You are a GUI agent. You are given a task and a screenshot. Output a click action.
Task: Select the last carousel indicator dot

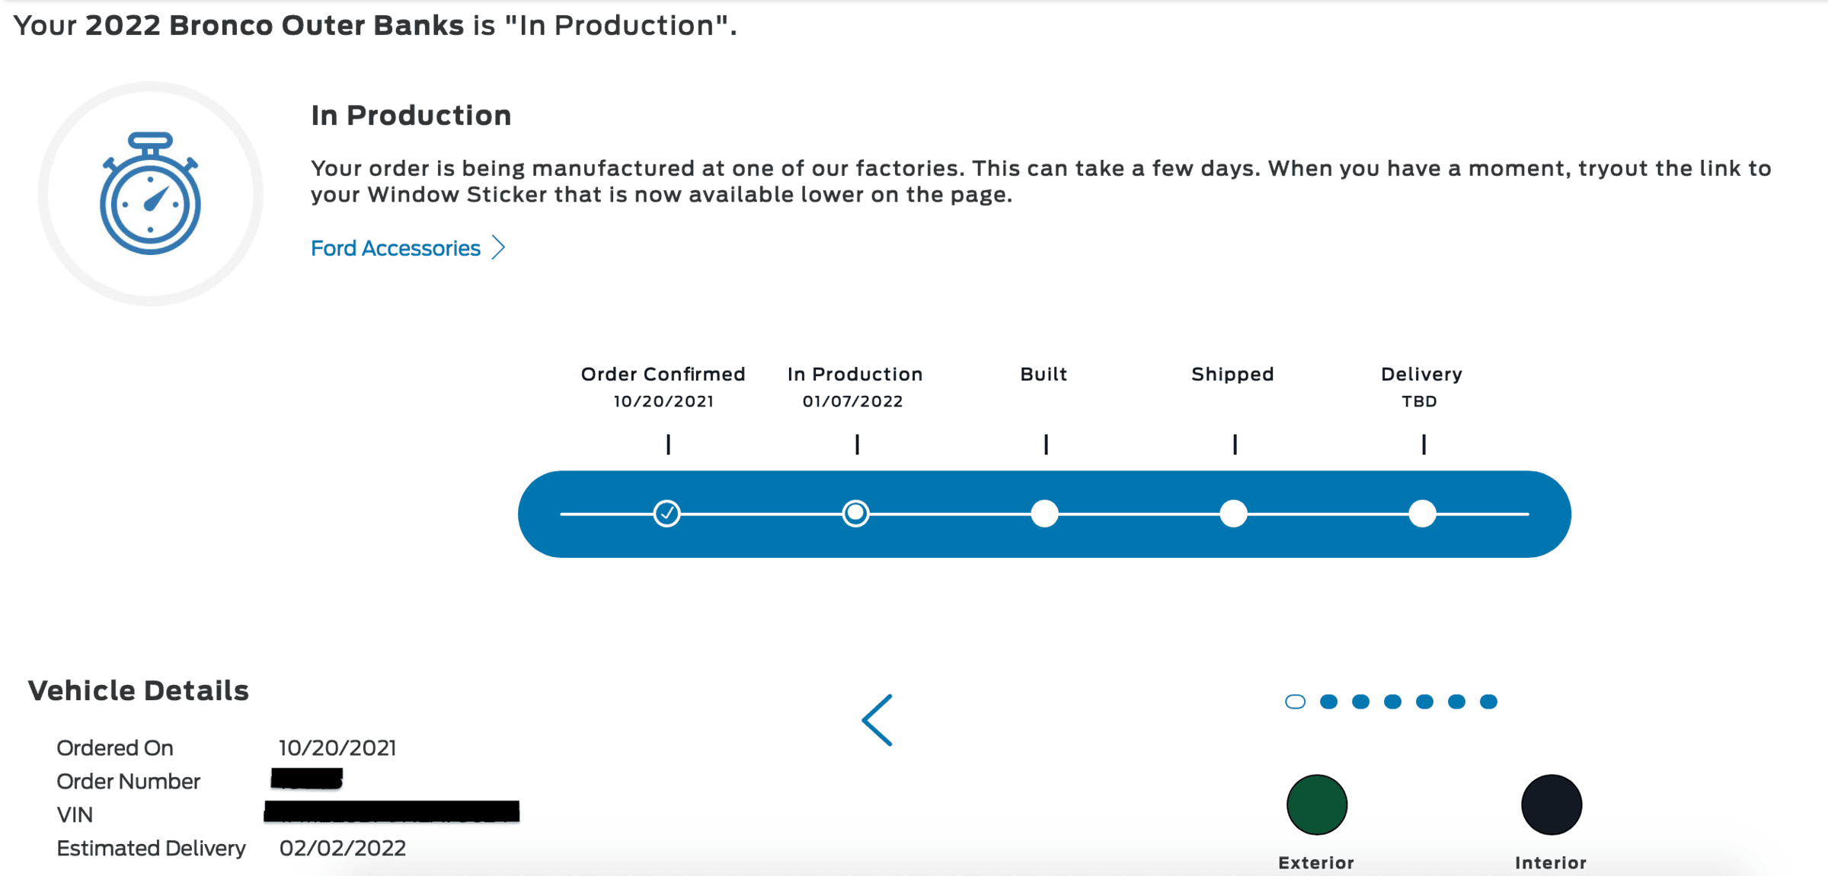(x=1489, y=702)
